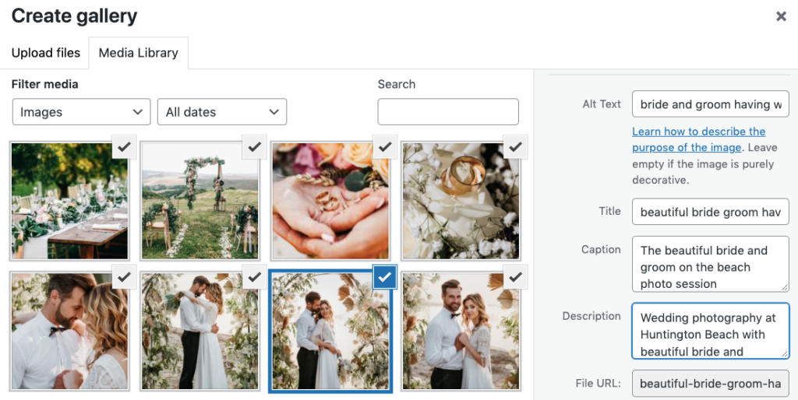This screenshot has height=400, width=798.
Task: Select the File URL field
Action: pyautogui.click(x=710, y=384)
